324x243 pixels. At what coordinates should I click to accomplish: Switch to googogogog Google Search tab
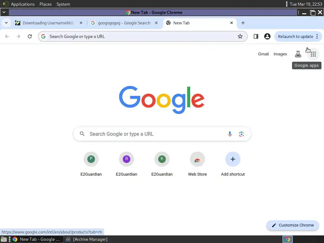(124, 23)
